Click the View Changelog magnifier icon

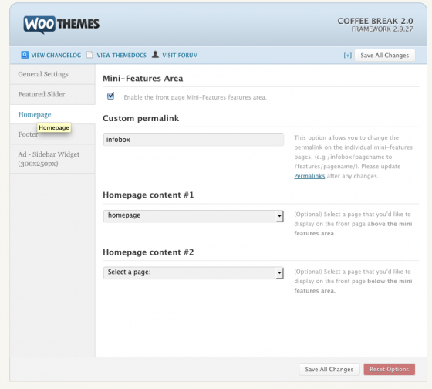(x=25, y=55)
